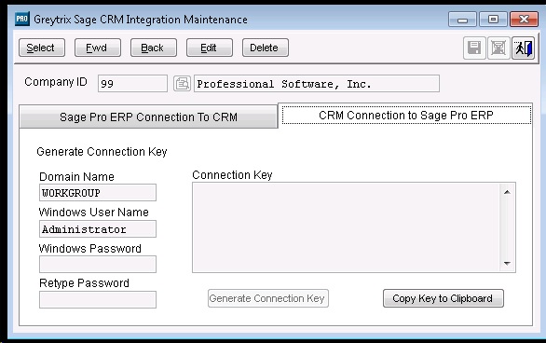This screenshot has height=343, width=546.
Task: Focus the Retype Password field
Action: point(98,300)
